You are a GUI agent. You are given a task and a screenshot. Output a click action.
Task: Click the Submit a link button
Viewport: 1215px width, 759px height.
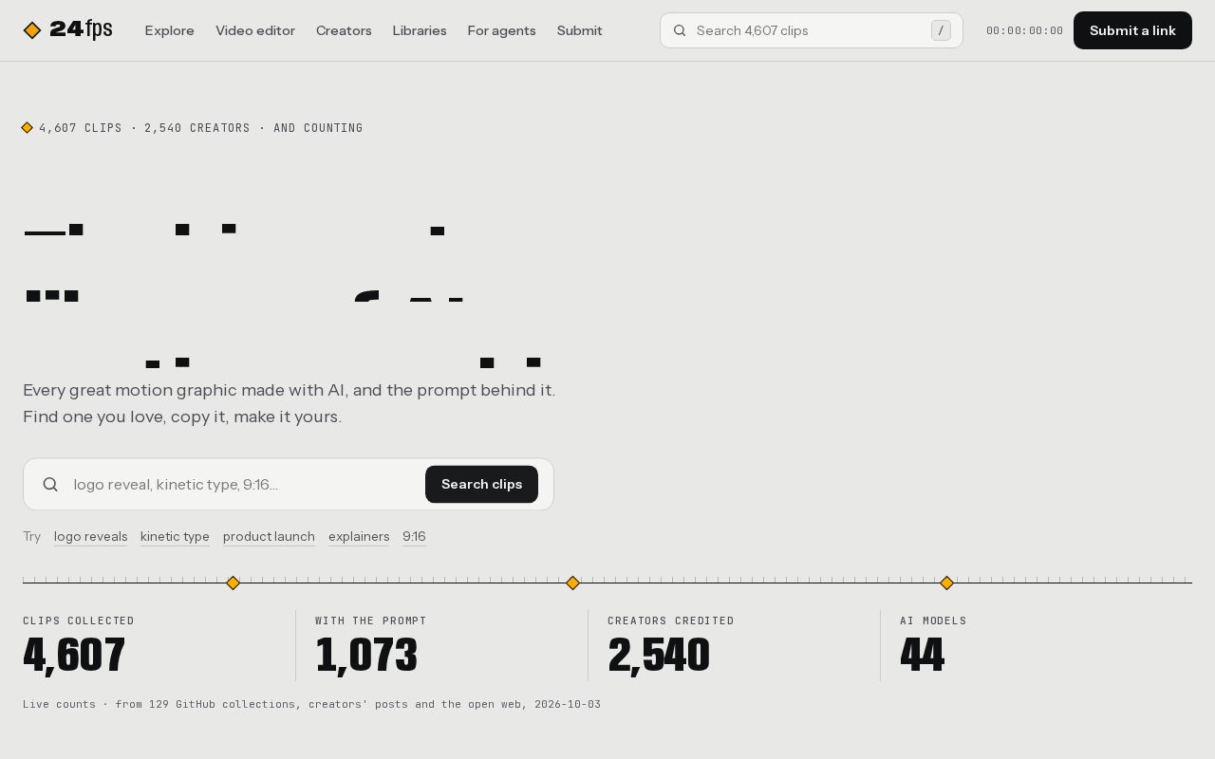coord(1132,30)
